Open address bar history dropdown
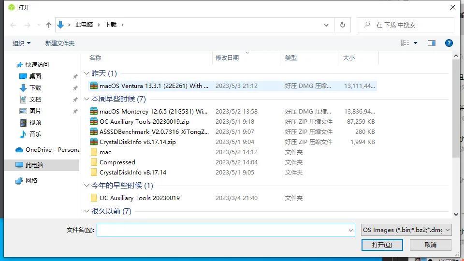Viewport: 464px width, 261px height. click(326, 25)
